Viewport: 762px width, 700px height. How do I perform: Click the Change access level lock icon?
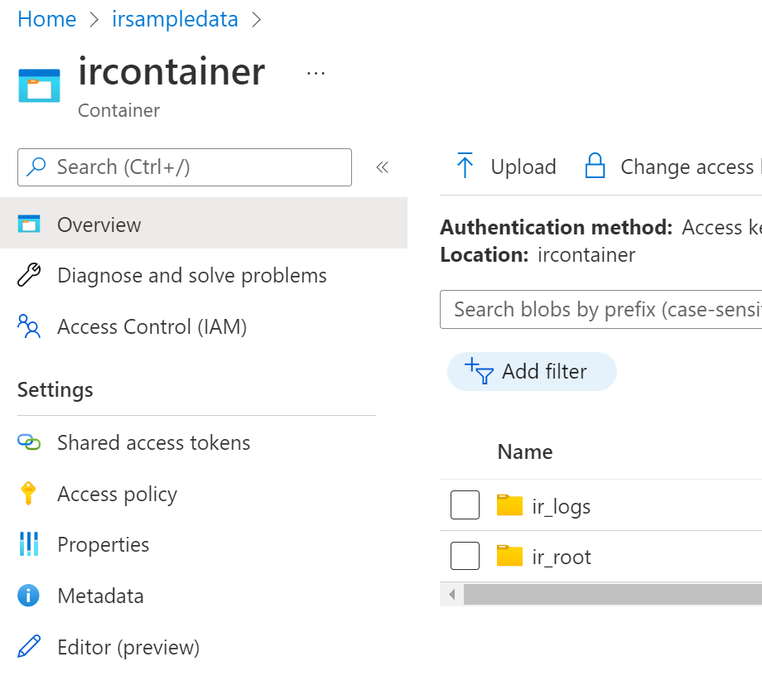[x=595, y=167]
